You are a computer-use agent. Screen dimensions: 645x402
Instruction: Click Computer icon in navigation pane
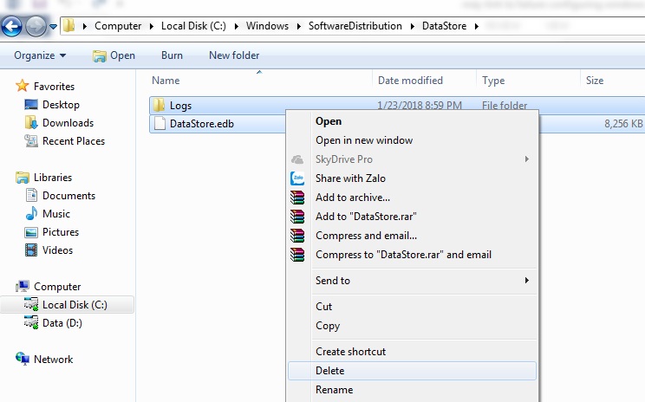pyautogui.click(x=23, y=287)
